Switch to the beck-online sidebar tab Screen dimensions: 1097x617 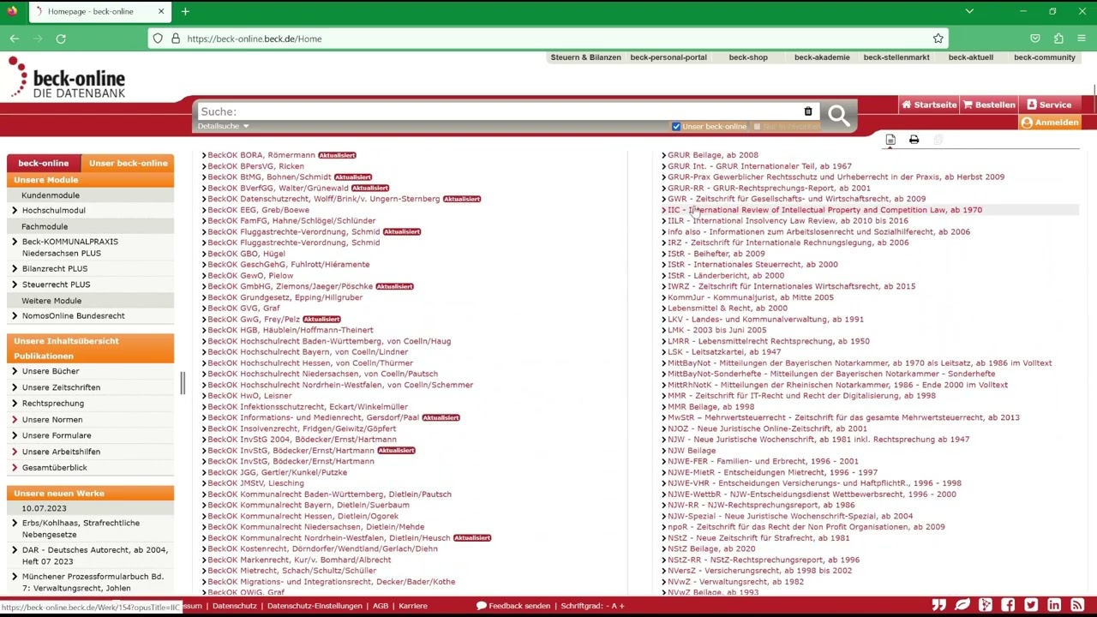[x=44, y=163]
